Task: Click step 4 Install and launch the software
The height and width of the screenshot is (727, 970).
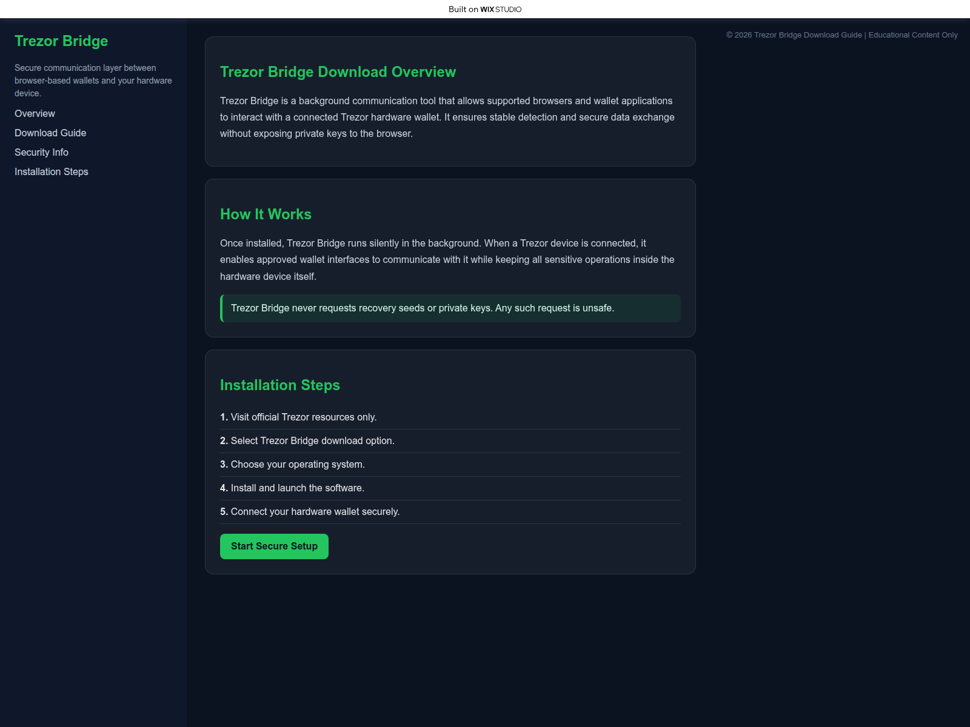Action: tap(450, 488)
